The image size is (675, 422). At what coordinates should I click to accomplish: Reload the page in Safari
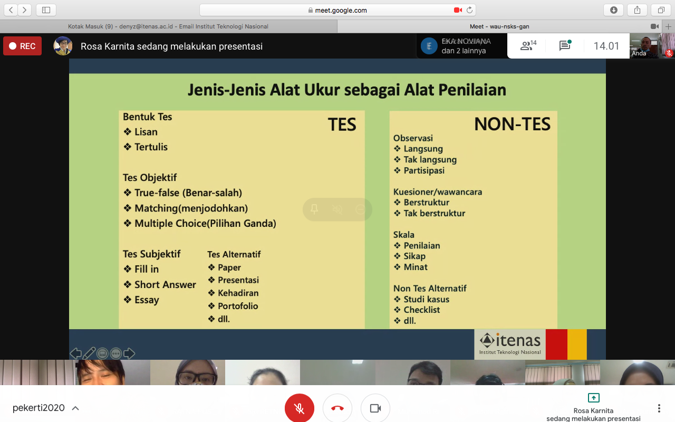point(469,10)
